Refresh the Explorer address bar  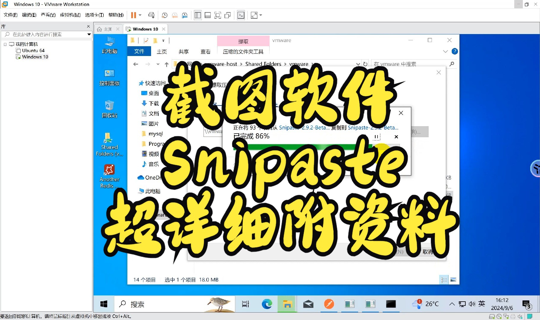365,64
